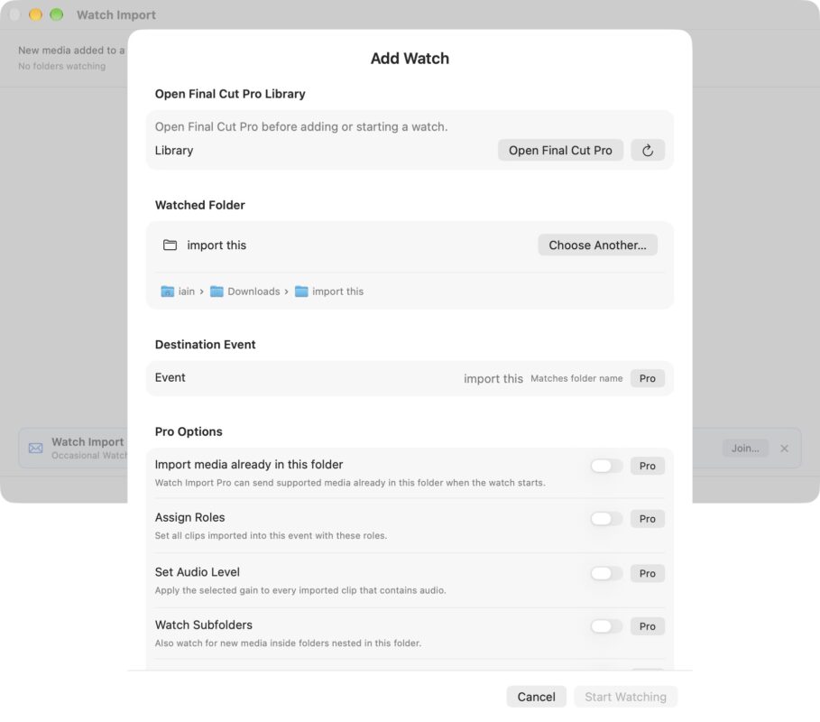Click the Destination Event section heading
820x722 pixels.
205,344
